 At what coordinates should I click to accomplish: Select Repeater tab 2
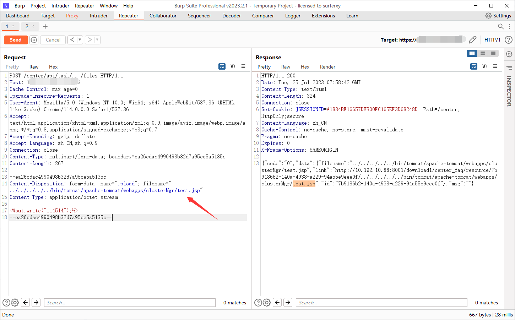pyautogui.click(x=27, y=26)
